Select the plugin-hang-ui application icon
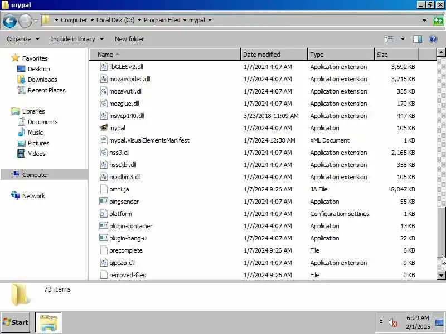This screenshot has height=334, width=446. [104, 238]
